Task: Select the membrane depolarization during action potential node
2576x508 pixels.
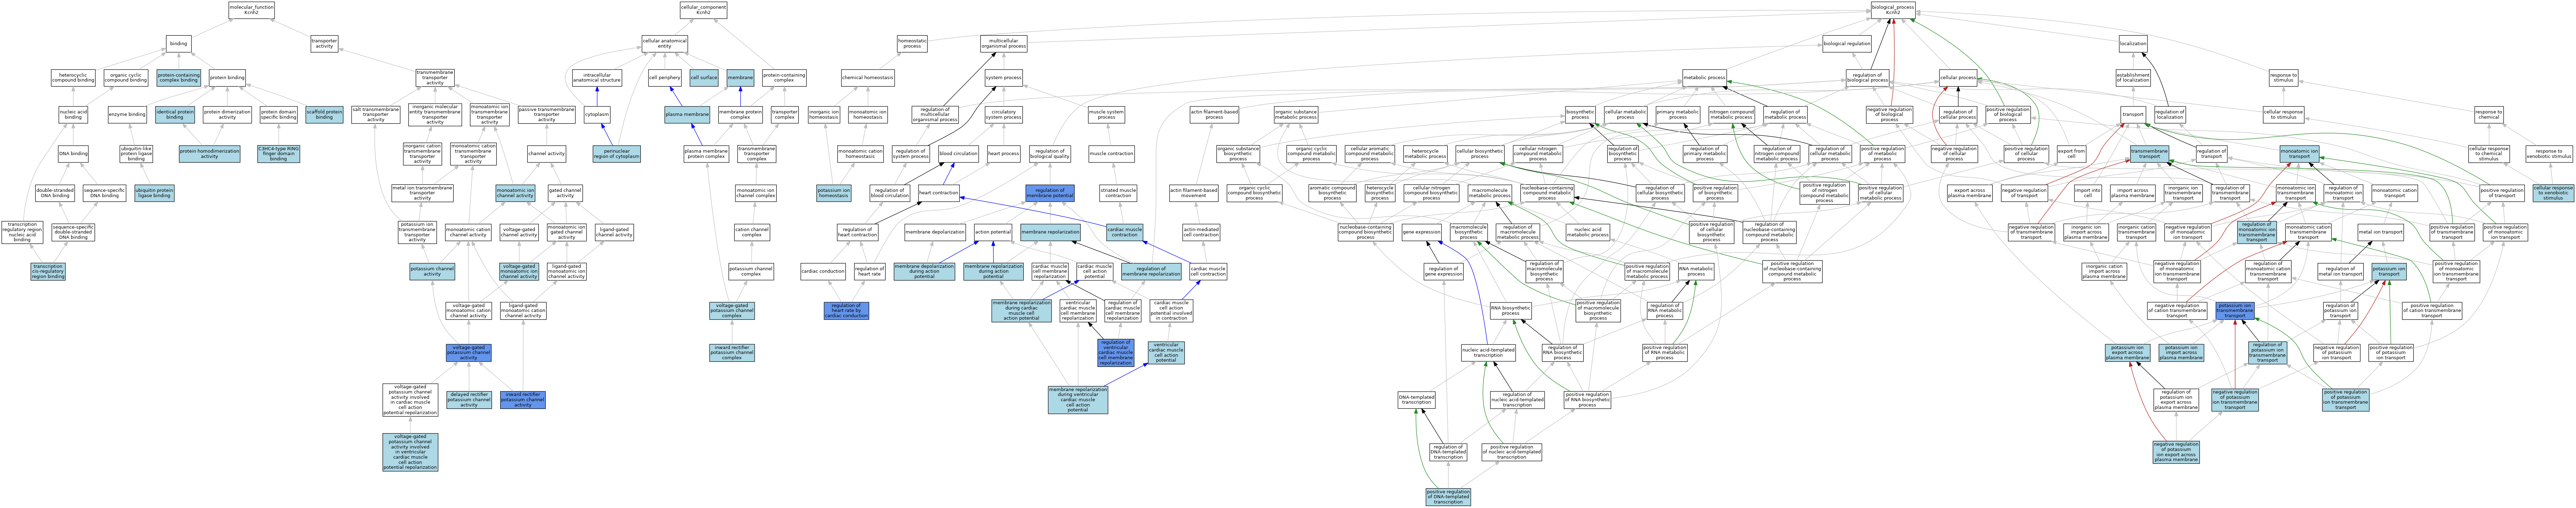Action: [x=924, y=271]
